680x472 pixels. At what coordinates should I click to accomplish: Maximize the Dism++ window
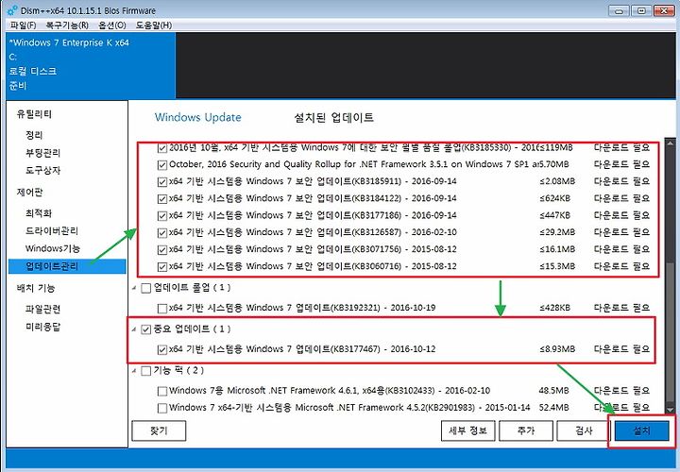[x=641, y=10]
